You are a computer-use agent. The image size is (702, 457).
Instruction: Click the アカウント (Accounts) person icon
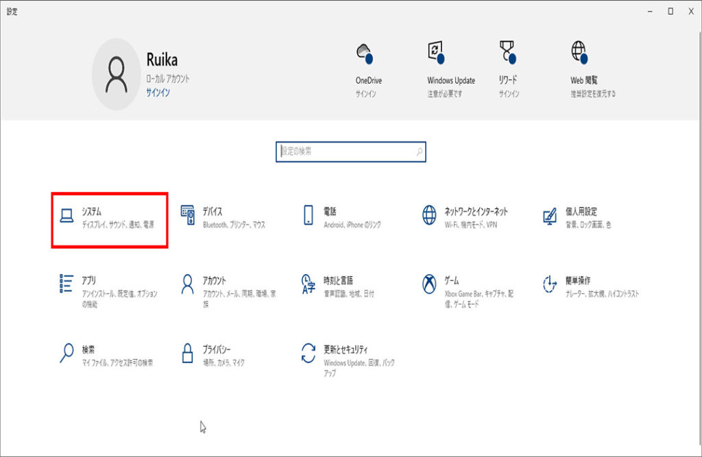tap(188, 284)
